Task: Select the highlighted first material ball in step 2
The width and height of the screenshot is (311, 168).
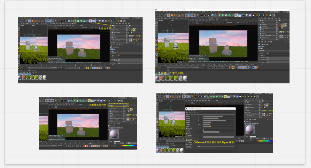Action: pyautogui.click(x=158, y=78)
